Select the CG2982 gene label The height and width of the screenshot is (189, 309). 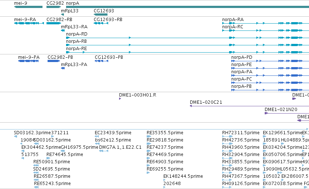tap(55, 3)
